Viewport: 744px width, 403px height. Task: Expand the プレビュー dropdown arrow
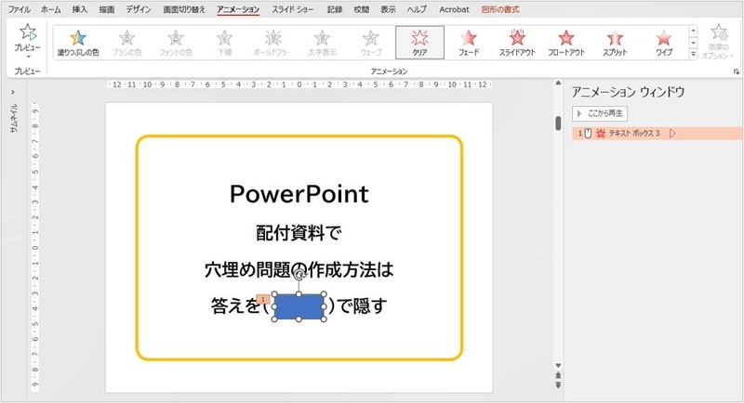pos(28,57)
